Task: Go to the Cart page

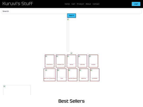Action: 73,4
